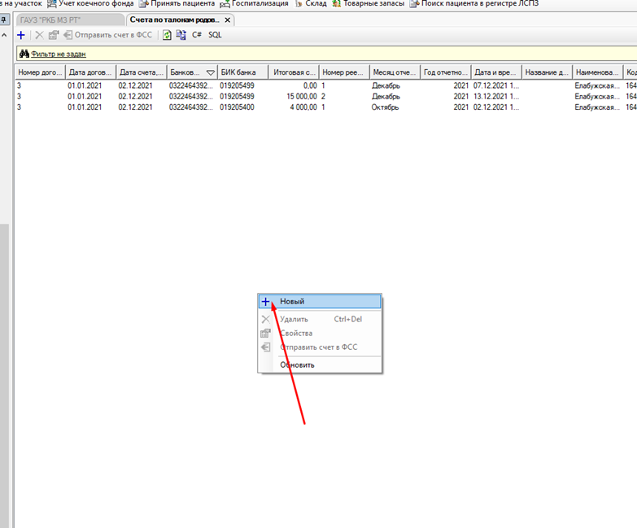Click the date 13.12.2021 cell
Screen dimensions: 637x528
pyautogui.click(x=496, y=97)
